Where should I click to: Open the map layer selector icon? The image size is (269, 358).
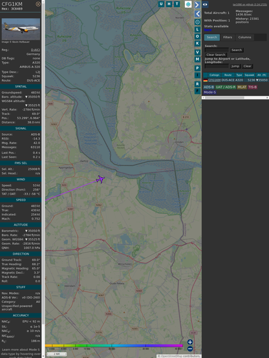pyautogui.click(x=188, y=5)
